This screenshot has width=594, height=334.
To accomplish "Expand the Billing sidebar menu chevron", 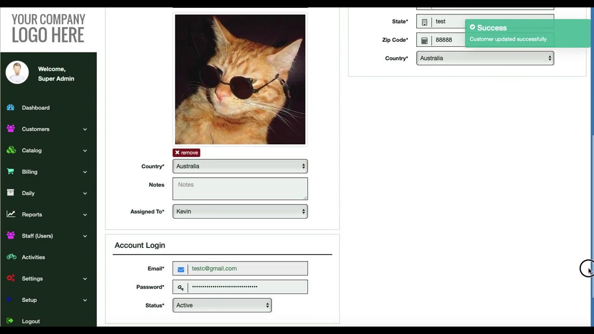I will coord(85,172).
